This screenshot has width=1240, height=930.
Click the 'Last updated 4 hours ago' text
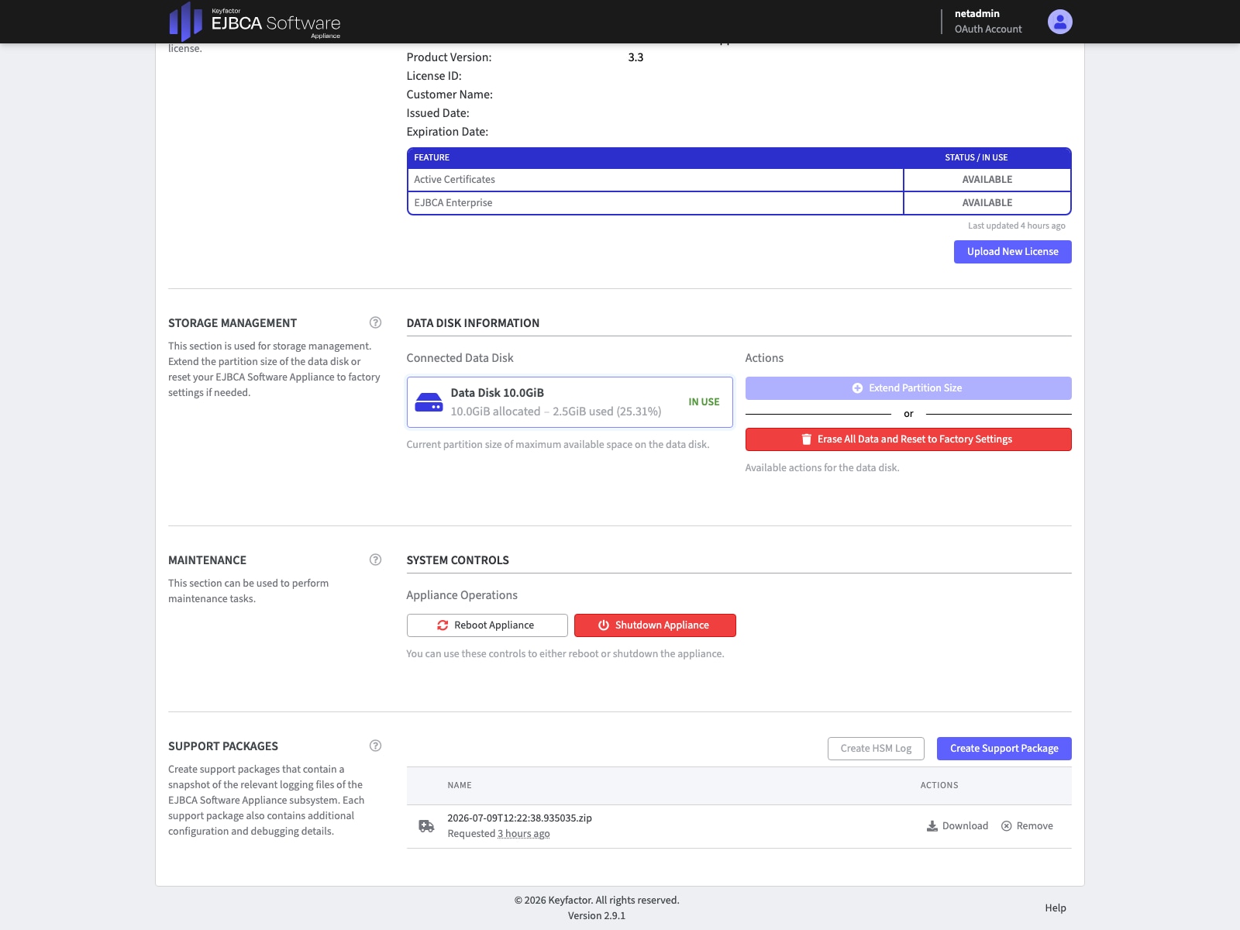pyautogui.click(x=1016, y=226)
